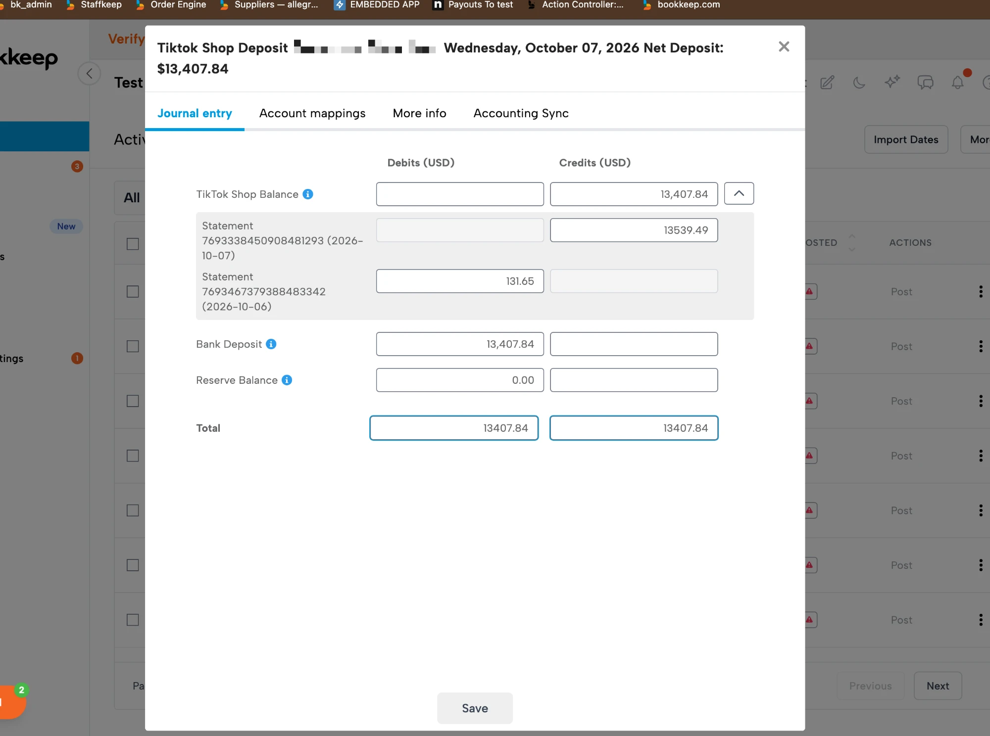Click Post in the first table row
The height and width of the screenshot is (736, 990).
[x=901, y=292]
